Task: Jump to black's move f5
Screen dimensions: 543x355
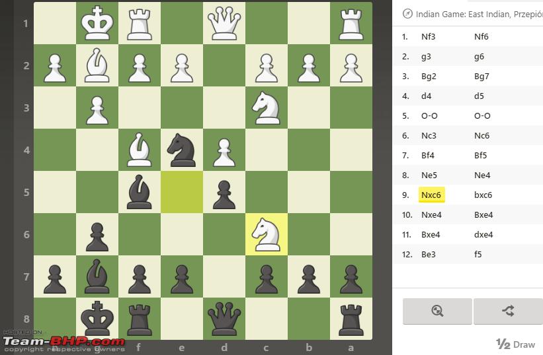Action: [478, 255]
